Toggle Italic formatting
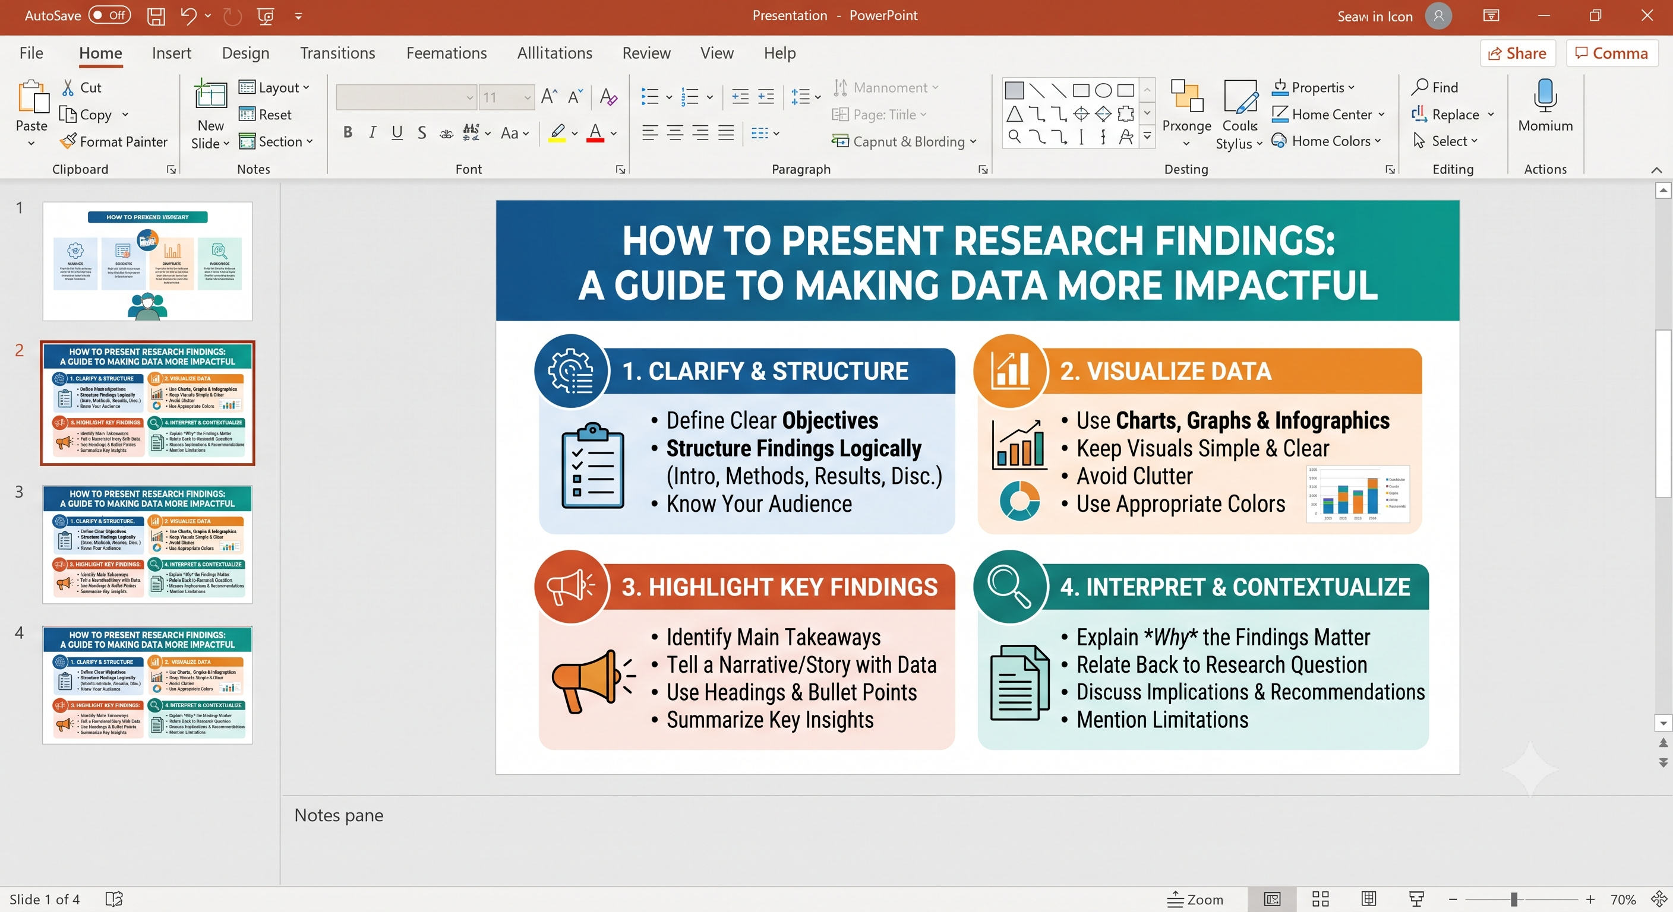Screen dimensions: 1673x912 pos(372,133)
